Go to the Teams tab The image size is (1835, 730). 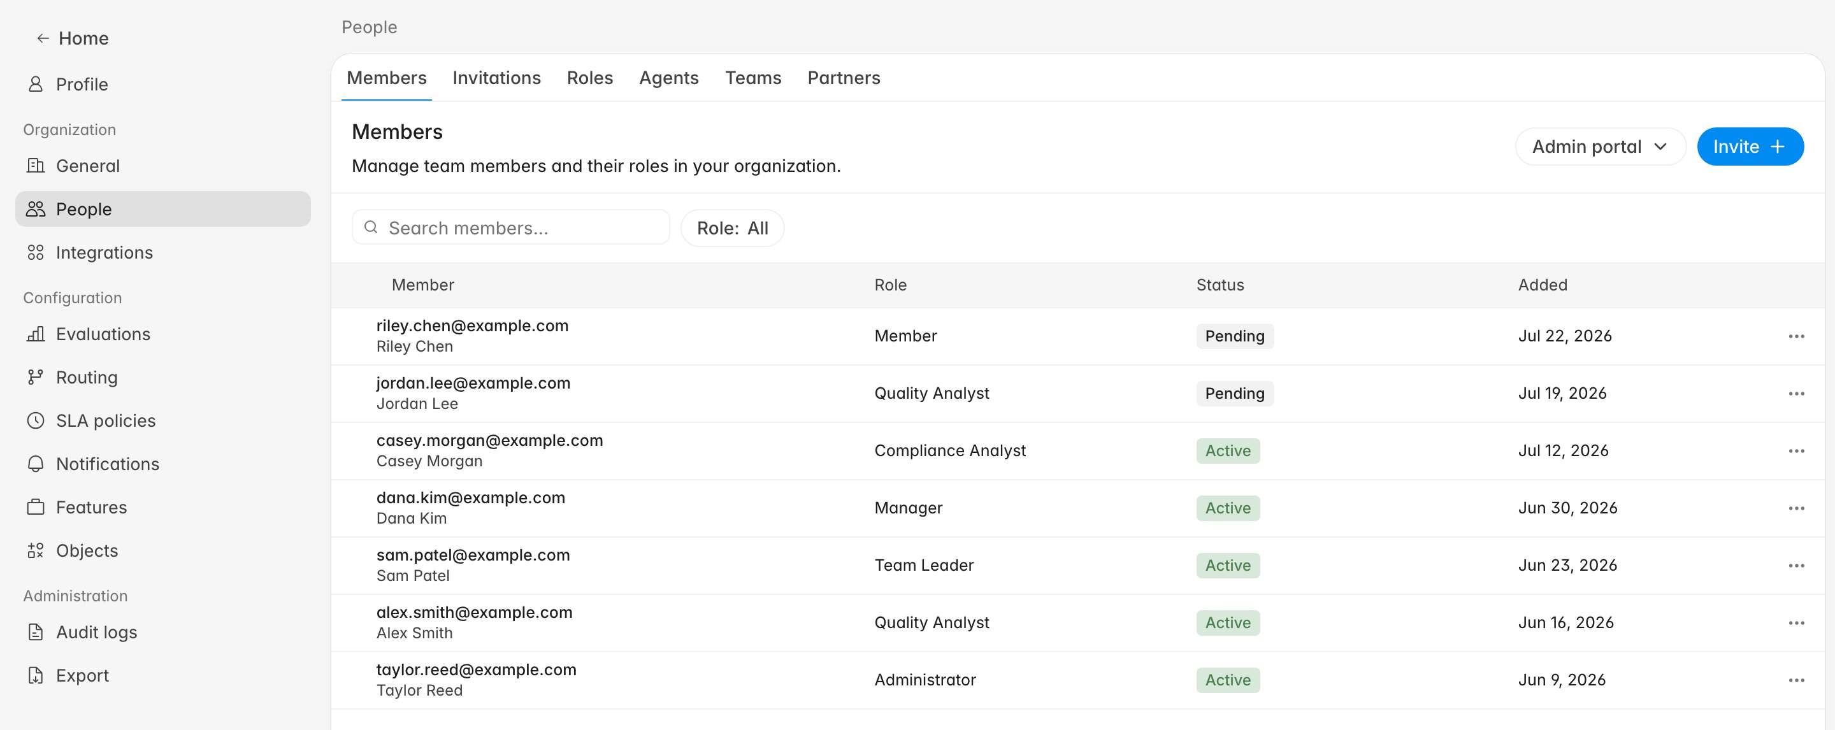753,78
